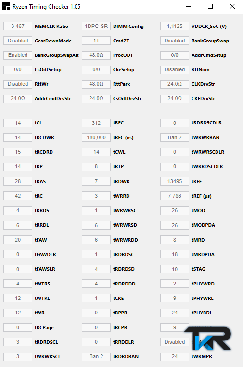Select the DIMM Config 1DPC-SR field
Screen dimensions: 243x367
coord(96,26)
